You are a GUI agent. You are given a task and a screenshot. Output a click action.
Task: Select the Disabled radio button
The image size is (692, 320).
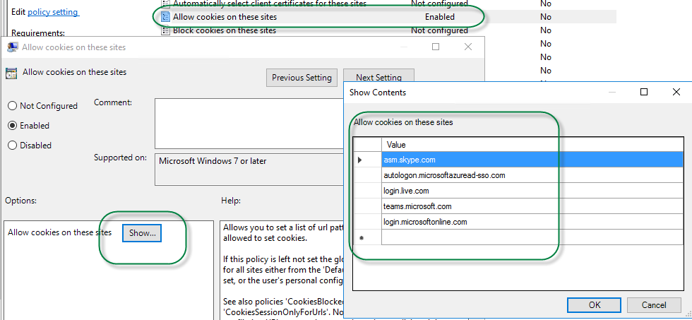(x=13, y=146)
